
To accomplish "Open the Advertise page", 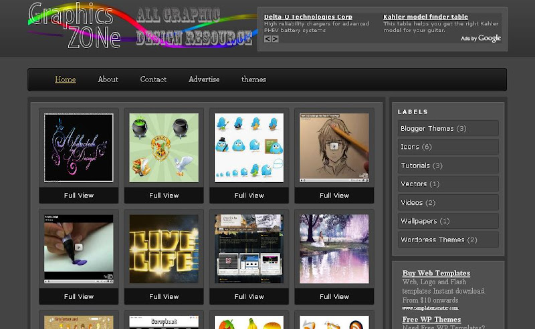I will (204, 79).
